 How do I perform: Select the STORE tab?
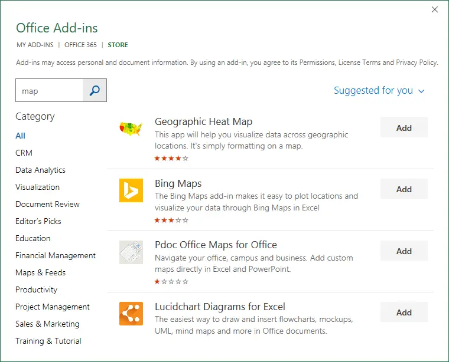pos(118,45)
